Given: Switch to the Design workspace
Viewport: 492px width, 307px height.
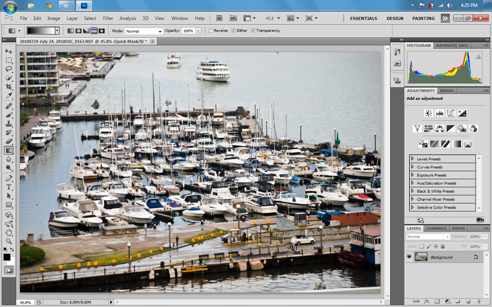Looking at the screenshot, I should 395,18.
